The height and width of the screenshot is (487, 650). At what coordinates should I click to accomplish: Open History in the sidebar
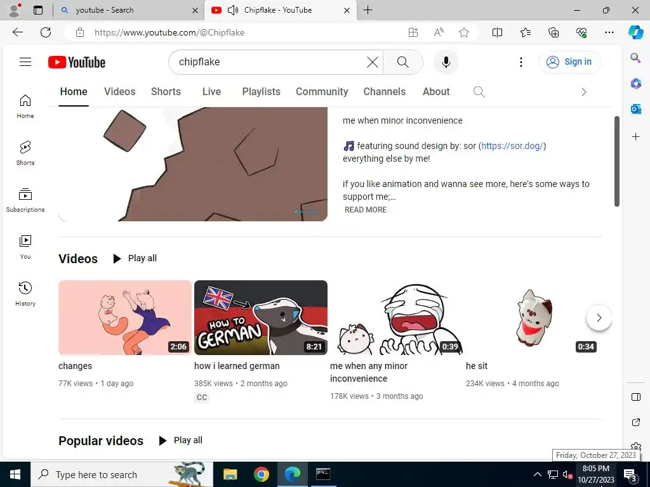25,294
